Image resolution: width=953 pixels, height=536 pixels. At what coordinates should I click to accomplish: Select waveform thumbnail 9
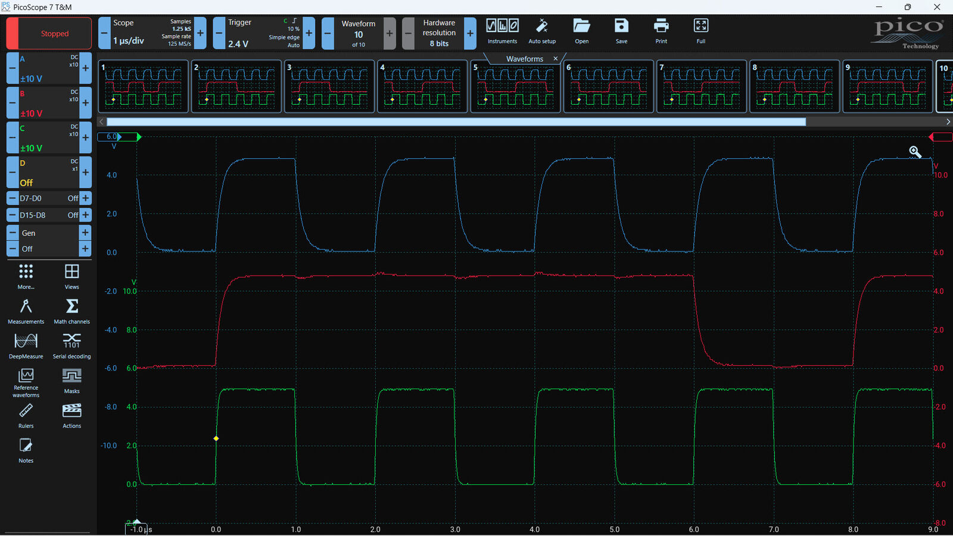887,86
